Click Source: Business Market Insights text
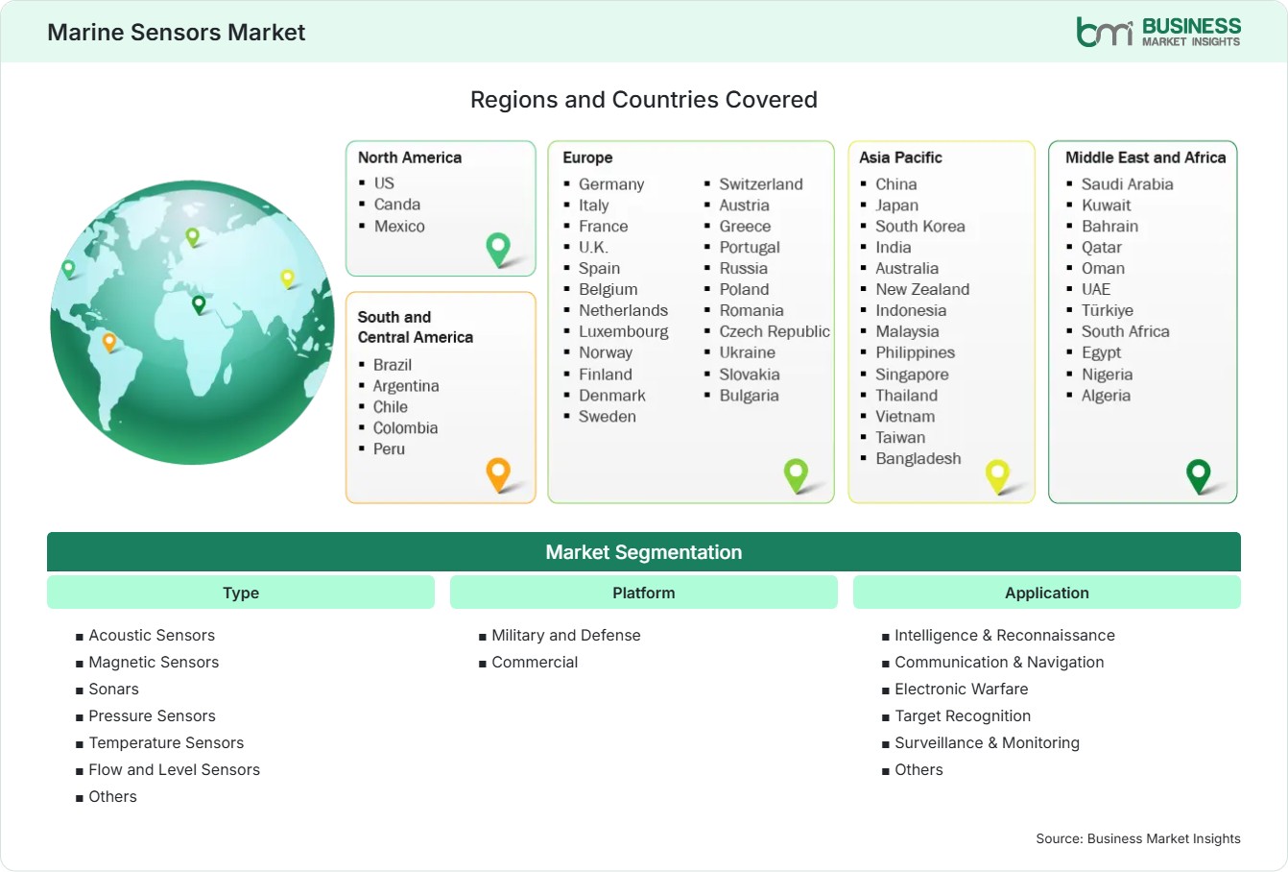Image resolution: width=1288 pixels, height=872 pixels. point(1138,838)
